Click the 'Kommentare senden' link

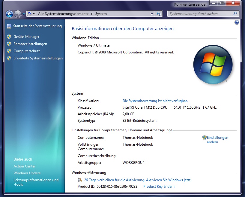[x=191, y=4]
